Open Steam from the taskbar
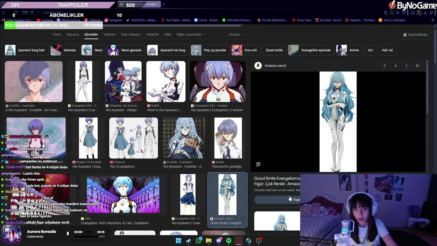Image resolution: width=437 pixels, height=246 pixels. [188, 241]
